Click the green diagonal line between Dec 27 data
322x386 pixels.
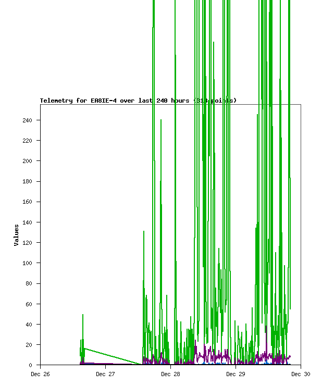click(x=112, y=356)
